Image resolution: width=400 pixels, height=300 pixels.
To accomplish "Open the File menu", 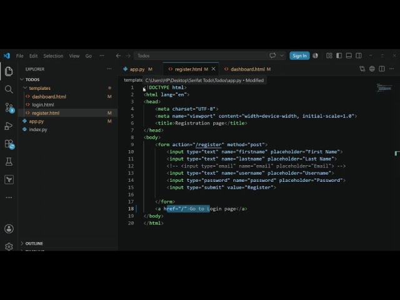I will [19, 56].
